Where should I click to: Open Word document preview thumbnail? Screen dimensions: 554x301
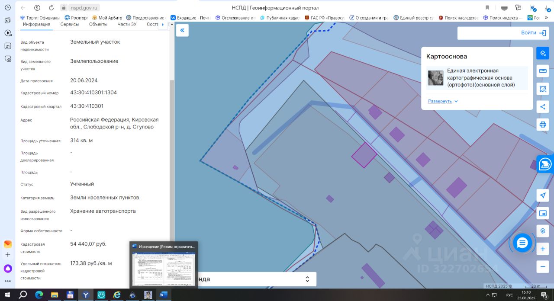[164, 269]
